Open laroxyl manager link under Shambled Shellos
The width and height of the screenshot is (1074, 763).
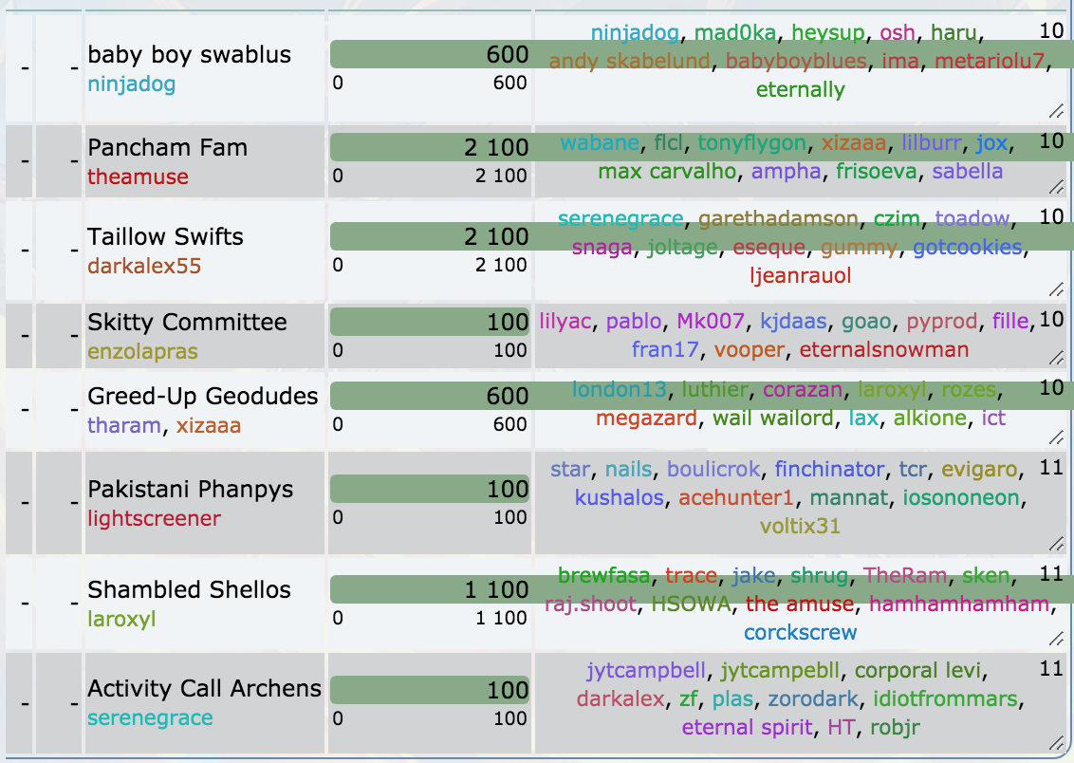[x=121, y=619]
